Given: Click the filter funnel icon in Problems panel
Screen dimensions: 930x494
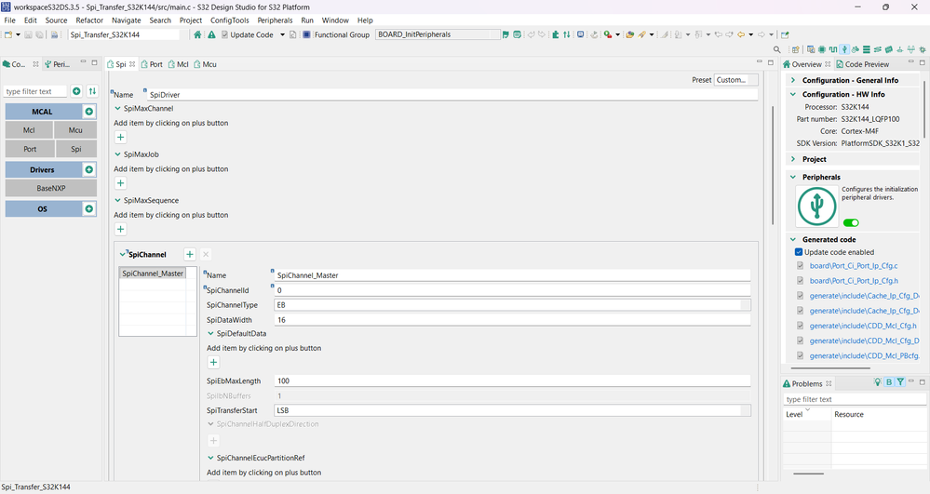Looking at the screenshot, I should [x=900, y=382].
